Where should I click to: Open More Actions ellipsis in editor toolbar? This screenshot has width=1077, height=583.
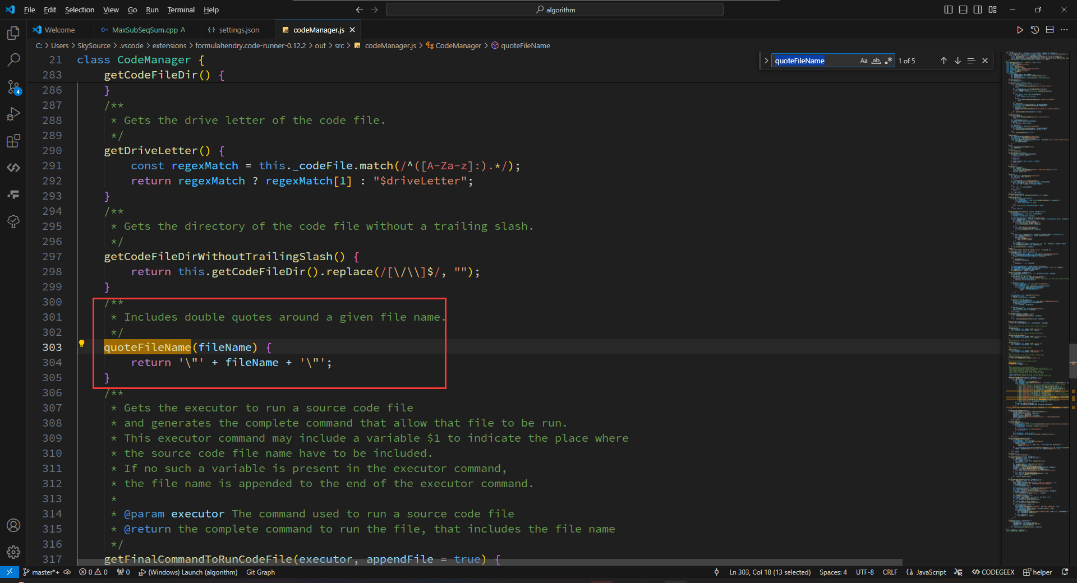pos(1064,30)
